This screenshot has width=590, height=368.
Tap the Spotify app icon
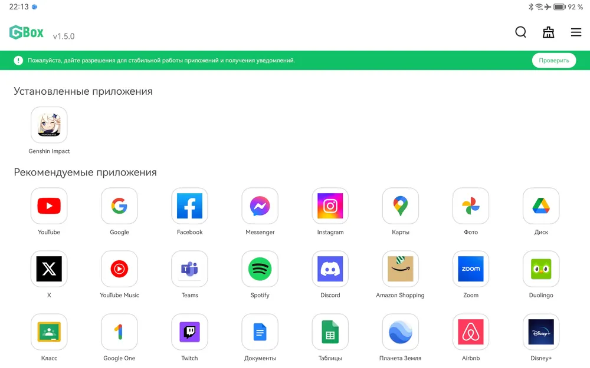pos(260,269)
